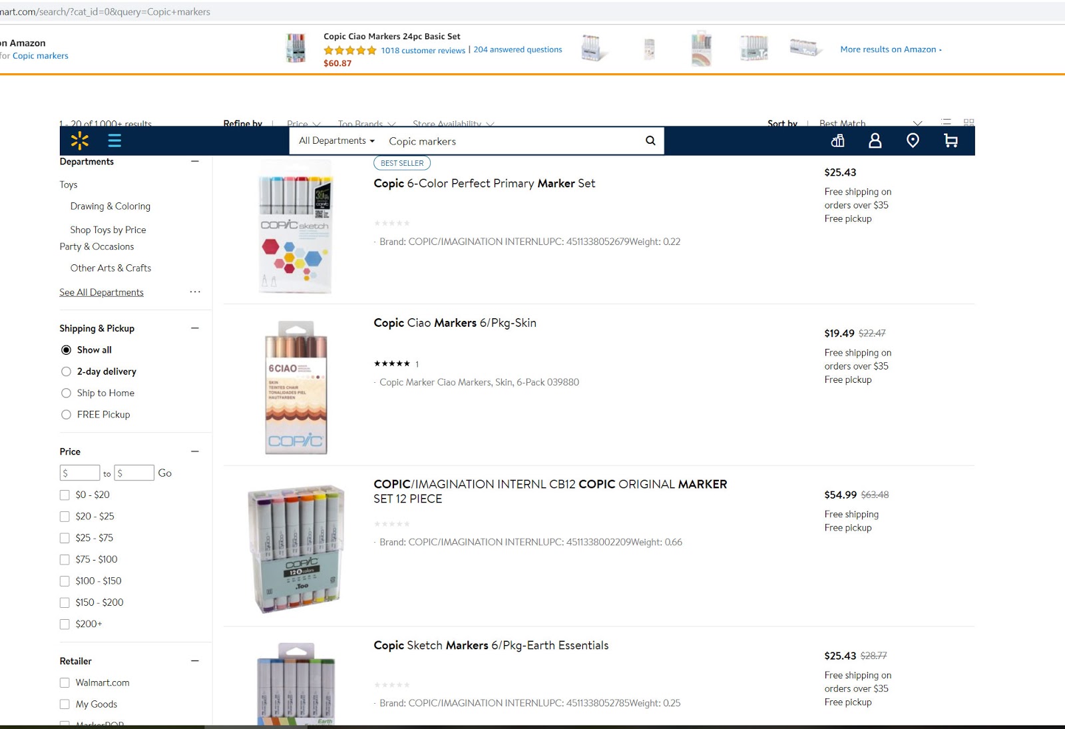Click the Ciao Skin star rating

392,364
